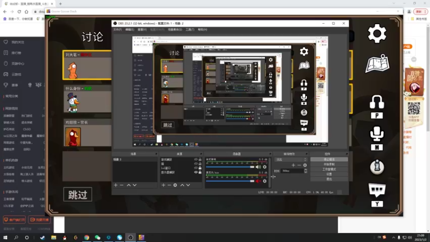Move the source up in the list
The width and height of the screenshot is (430, 242).
(182, 185)
